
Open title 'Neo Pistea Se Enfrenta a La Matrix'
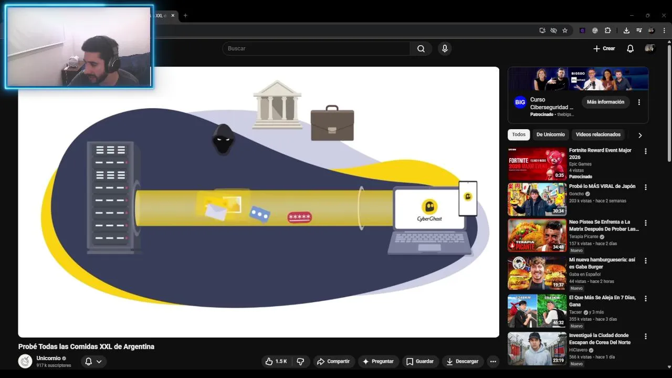click(x=604, y=225)
